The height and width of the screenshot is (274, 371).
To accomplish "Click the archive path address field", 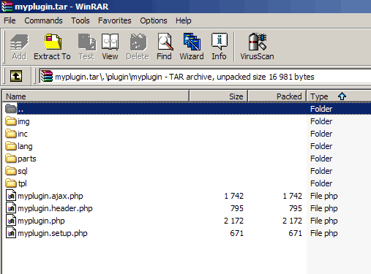I will [205, 77].
